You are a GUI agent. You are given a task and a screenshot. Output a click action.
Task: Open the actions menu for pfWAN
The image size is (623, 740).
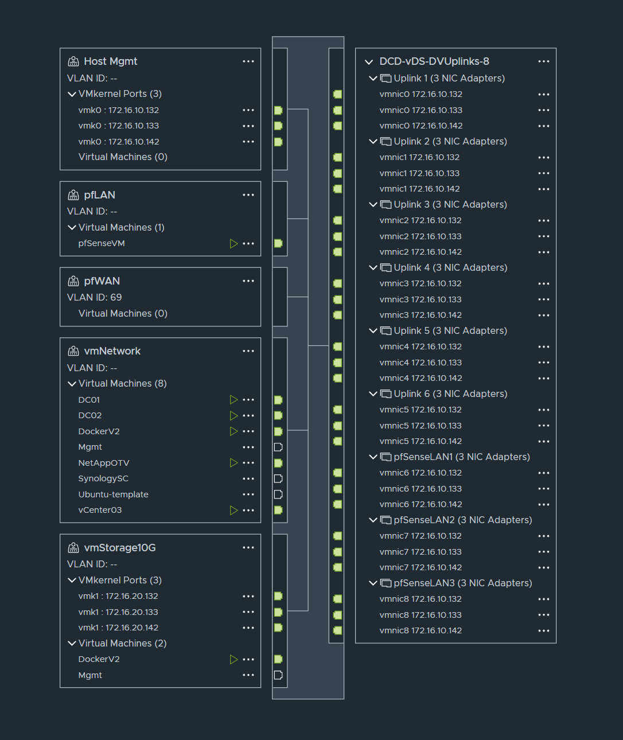point(248,281)
